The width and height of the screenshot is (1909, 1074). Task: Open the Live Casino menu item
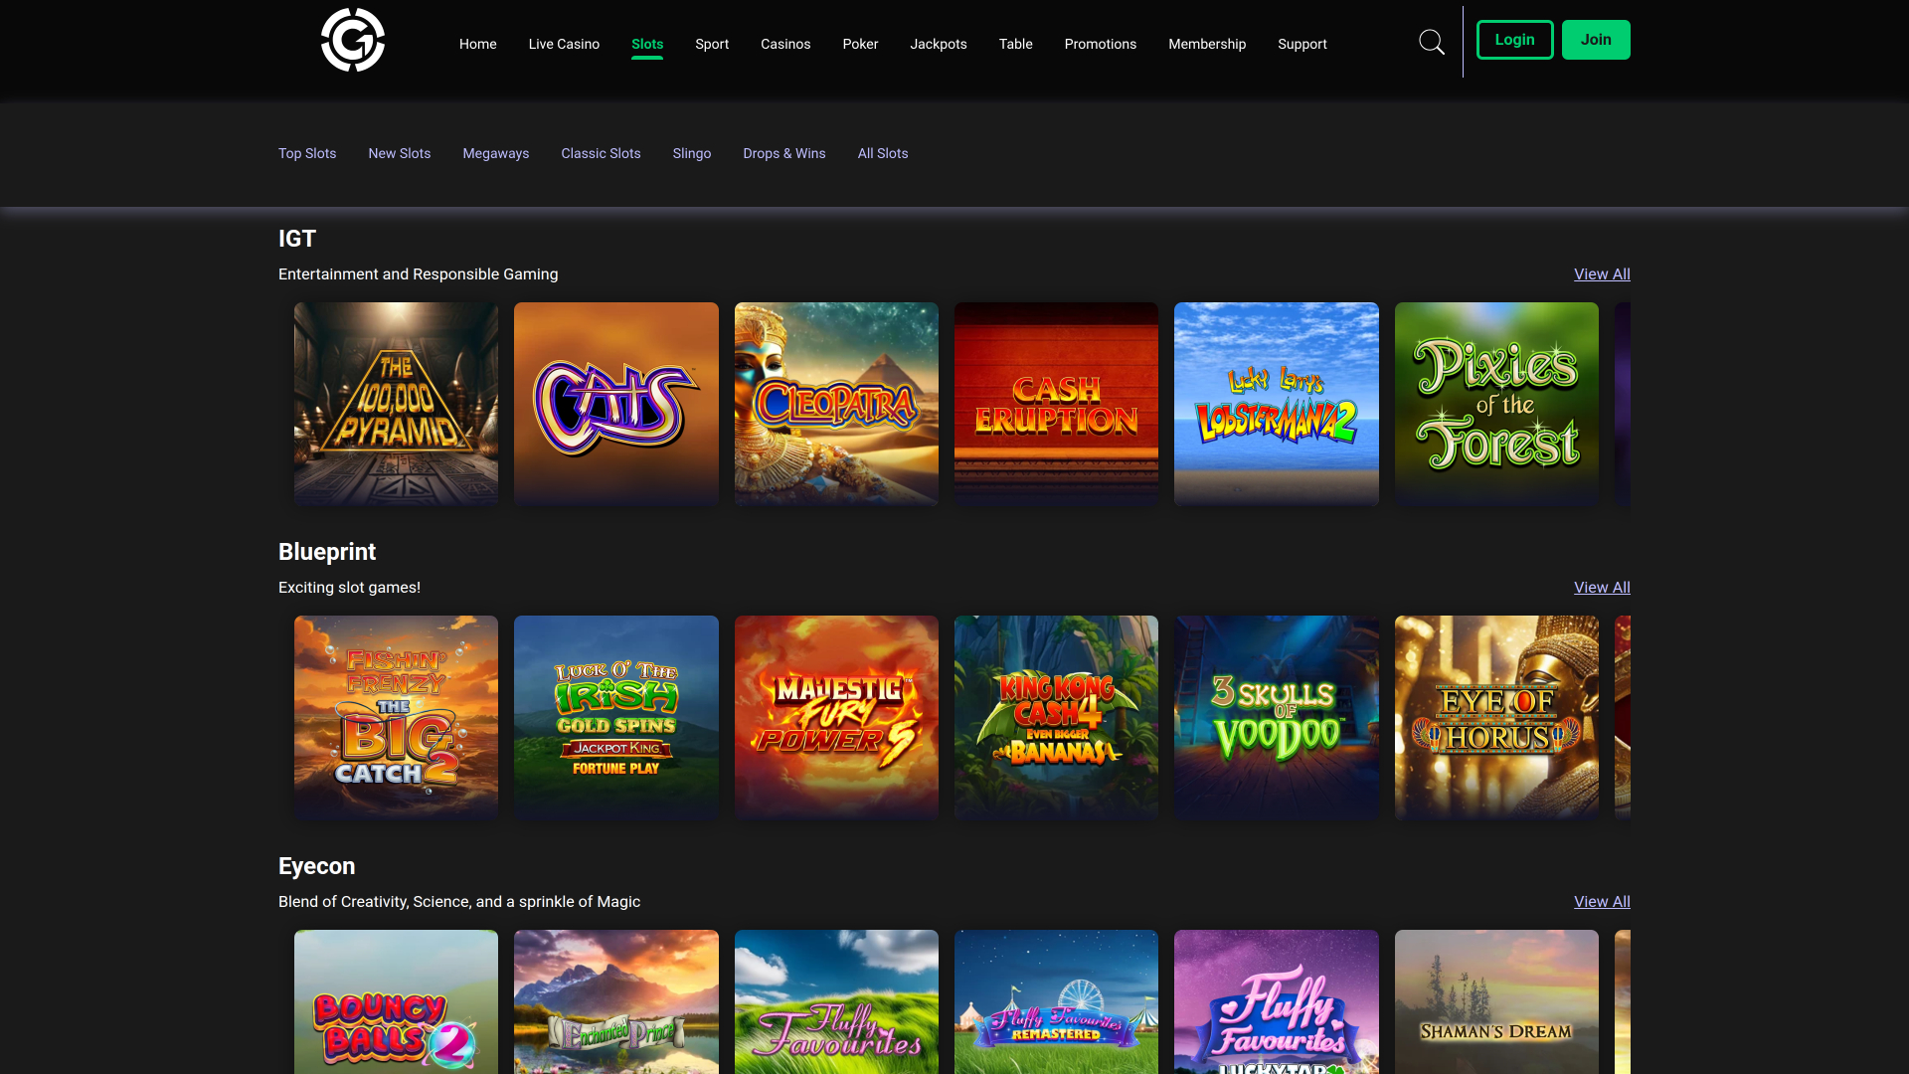pos(564,44)
